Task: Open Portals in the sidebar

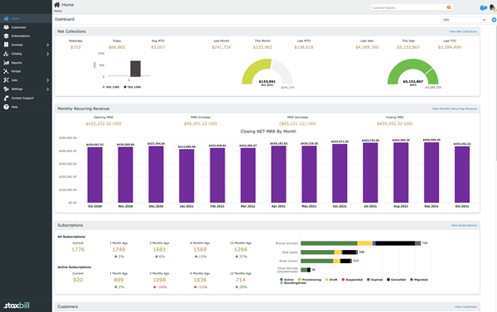Action: (x=26, y=71)
